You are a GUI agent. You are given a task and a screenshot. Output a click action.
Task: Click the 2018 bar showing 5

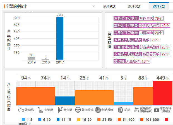45,60
